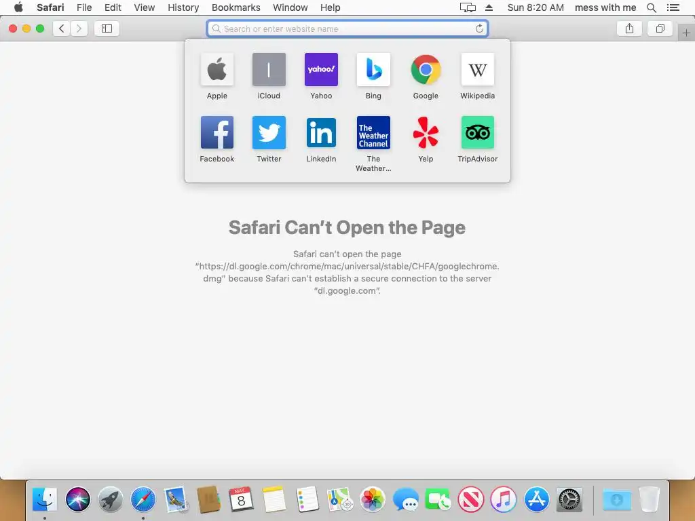The image size is (695, 521).
Task: Open News from the Dock
Action: click(x=471, y=499)
